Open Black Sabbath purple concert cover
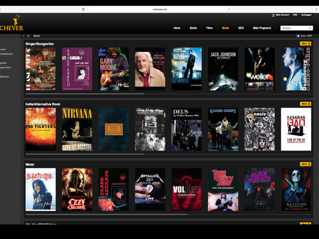This screenshot has height=239, width=319. [260, 189]
